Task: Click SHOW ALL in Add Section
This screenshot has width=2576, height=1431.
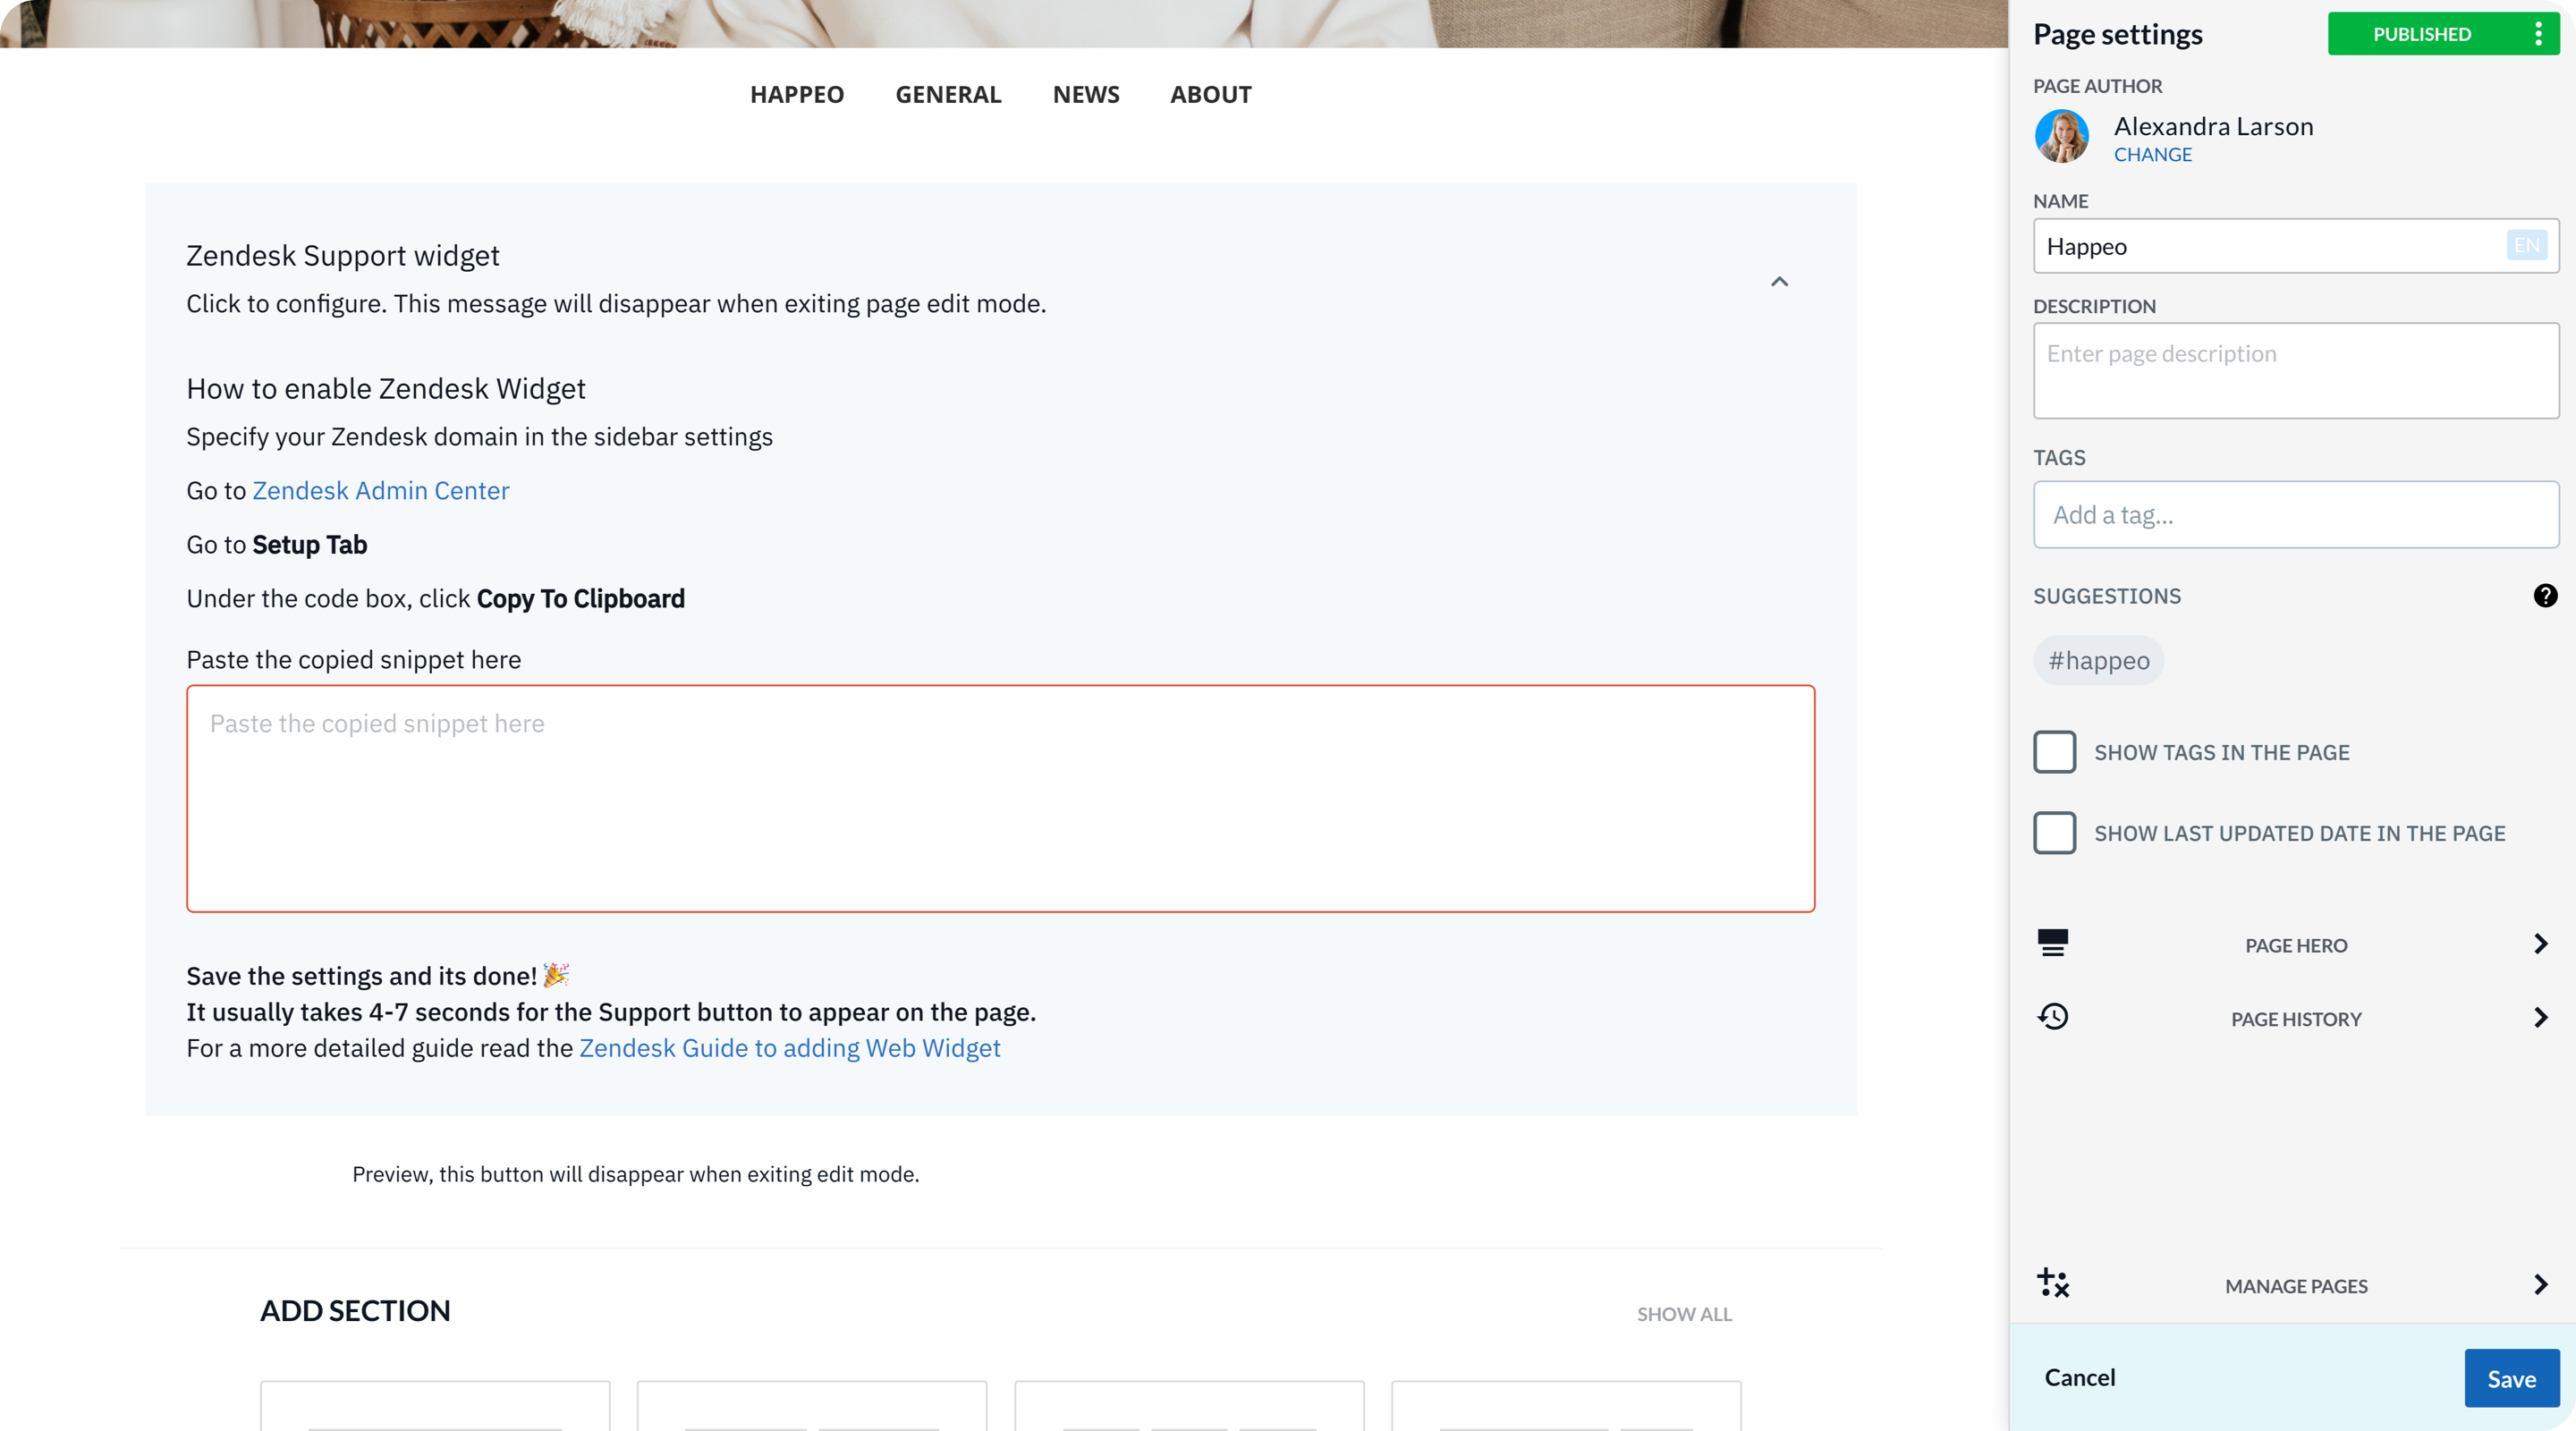Action: (x=1684, y=1313)
